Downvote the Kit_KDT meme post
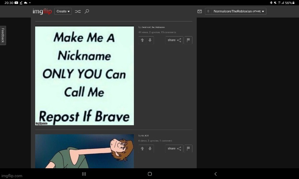The image size is (299, 179). point(150,149)
